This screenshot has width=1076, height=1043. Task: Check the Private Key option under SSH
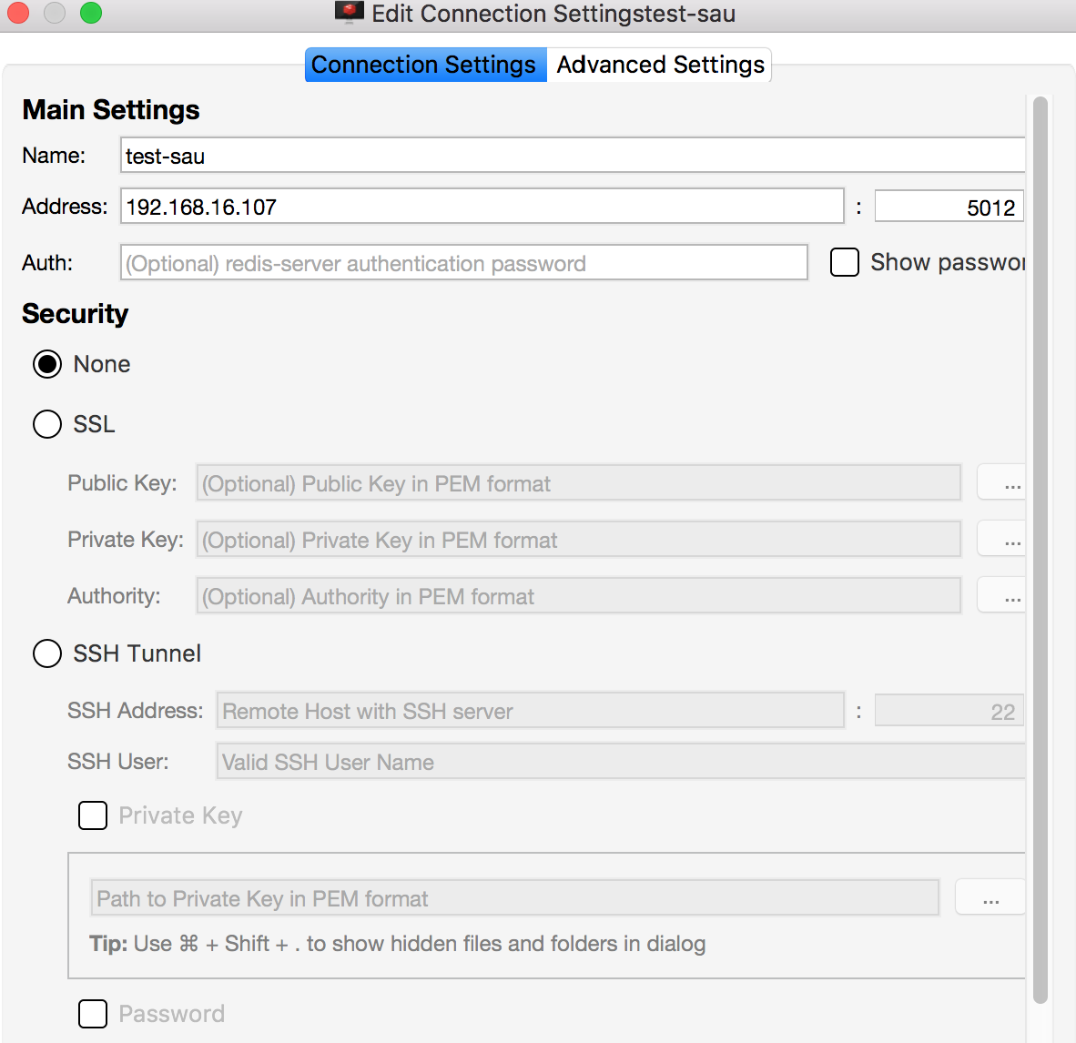(x=92, y=815)
